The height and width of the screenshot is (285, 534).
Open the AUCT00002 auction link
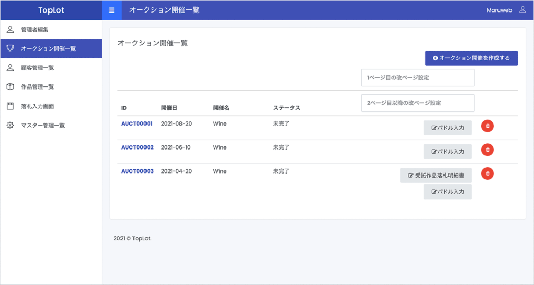pyautogui.click(x=137, y=147)
